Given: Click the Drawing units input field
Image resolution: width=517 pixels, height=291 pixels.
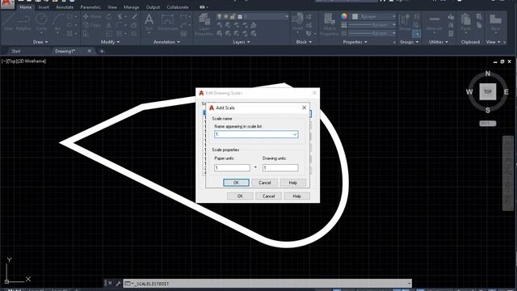Looking at the screenshot, I should [x=280, y=167].
